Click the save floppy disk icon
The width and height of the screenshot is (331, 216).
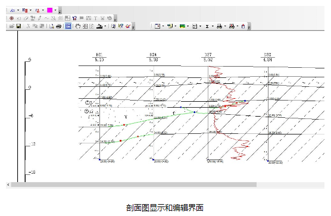click(18, 26)
